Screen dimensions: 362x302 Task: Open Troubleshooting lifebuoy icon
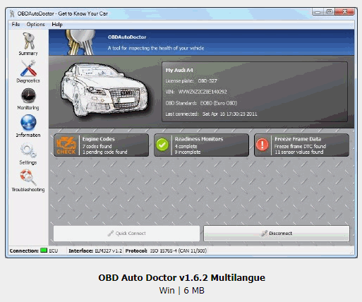tap(28, 177)
